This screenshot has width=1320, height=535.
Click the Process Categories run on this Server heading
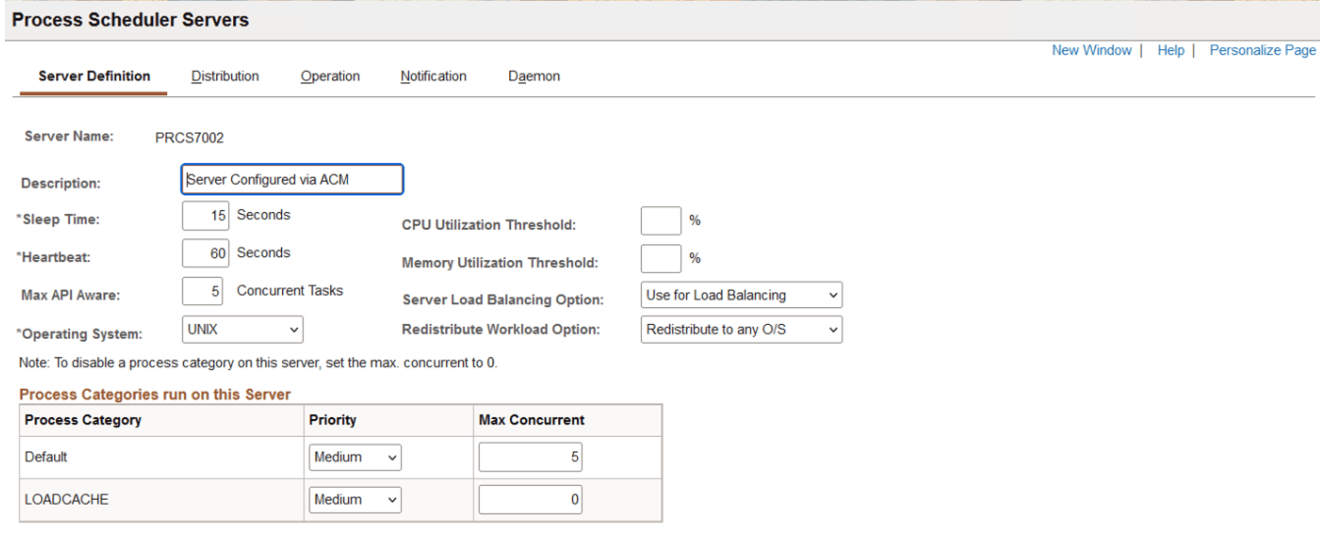(155, 395)
